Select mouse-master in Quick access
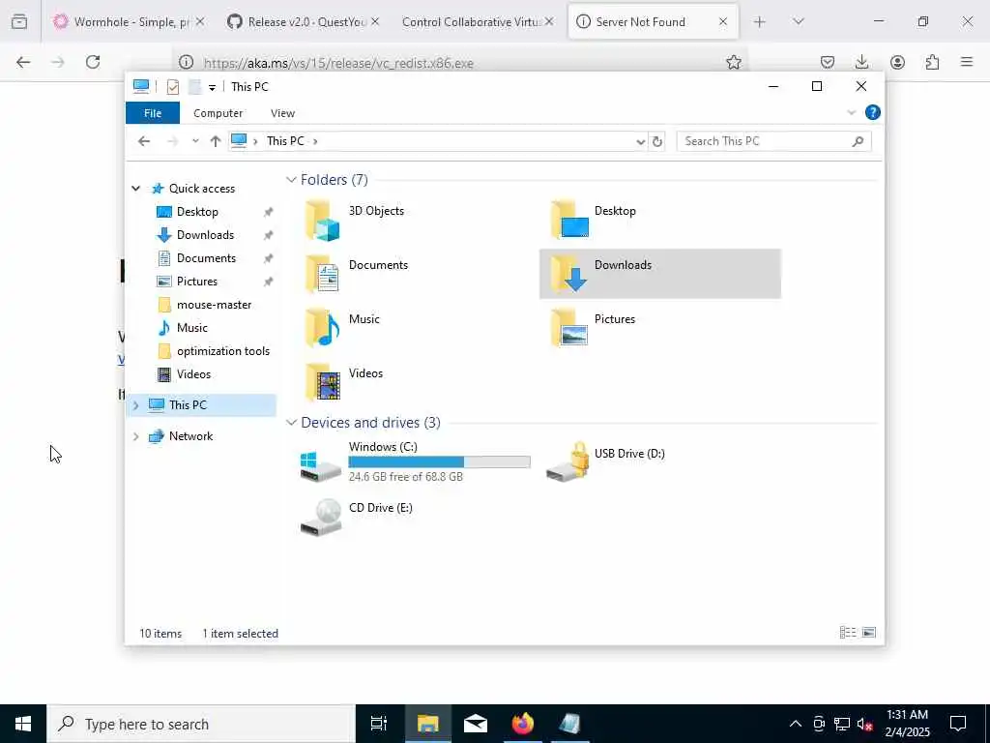 [x=214, y=305]
